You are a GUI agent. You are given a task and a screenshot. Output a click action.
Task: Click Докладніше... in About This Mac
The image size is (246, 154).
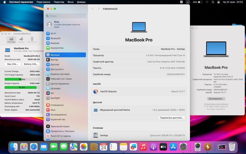pyautogui.click(x=216, y=99)
